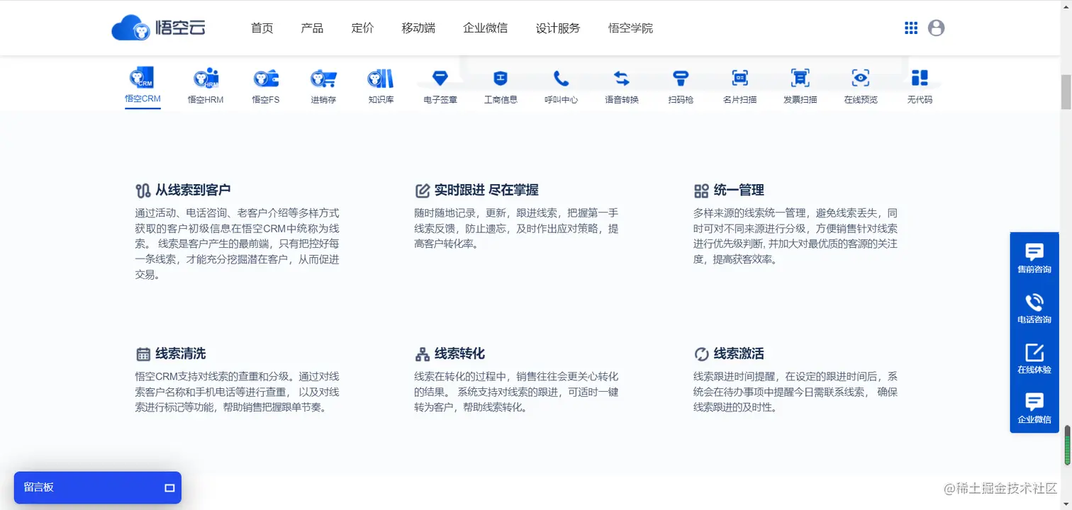Select the 电子签章 icon
The height and width of the screenshot is (510, 1072).
(440, 78)
